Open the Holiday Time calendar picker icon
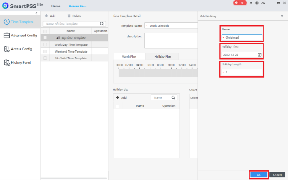288x180 pixels. [x=259, y=55]
